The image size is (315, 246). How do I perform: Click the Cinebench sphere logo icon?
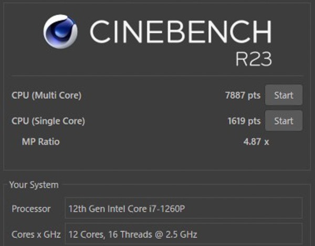[60, 31]
